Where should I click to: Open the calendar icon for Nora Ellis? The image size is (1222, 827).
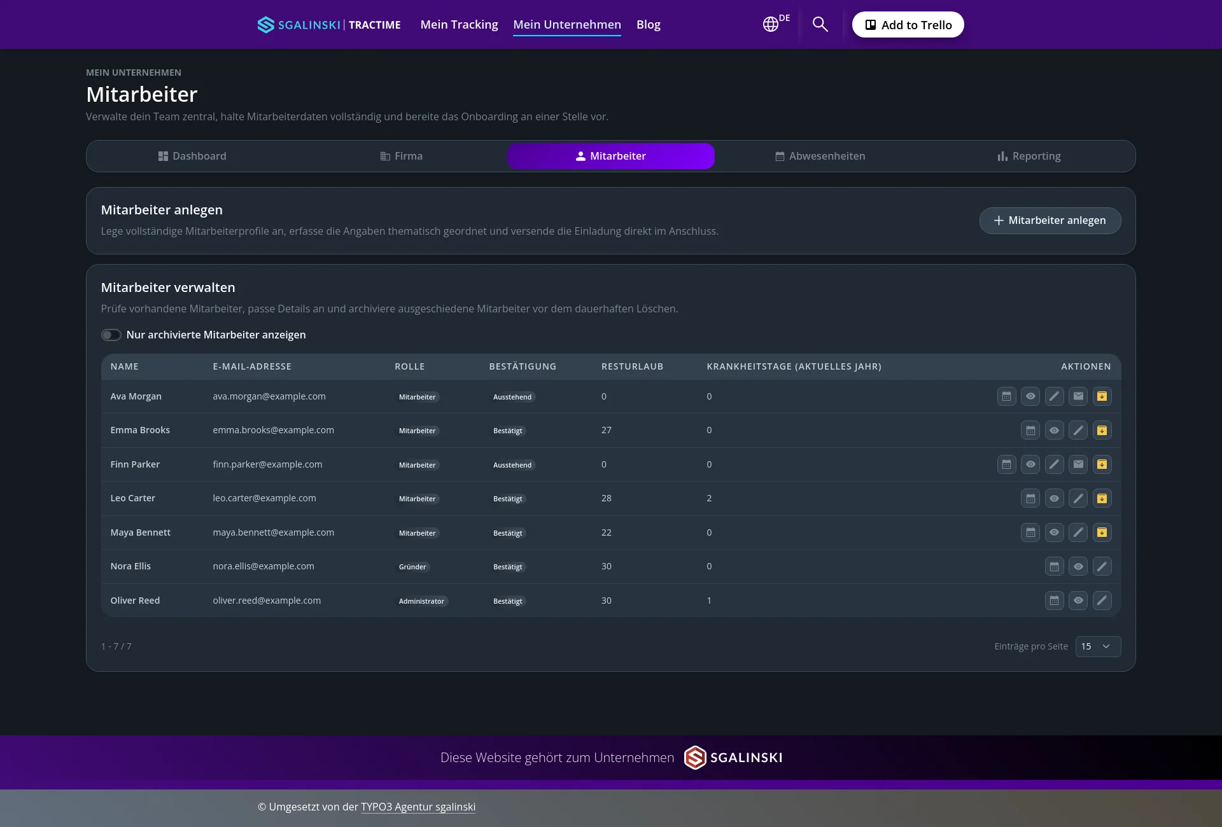[x=1054, y=567]
